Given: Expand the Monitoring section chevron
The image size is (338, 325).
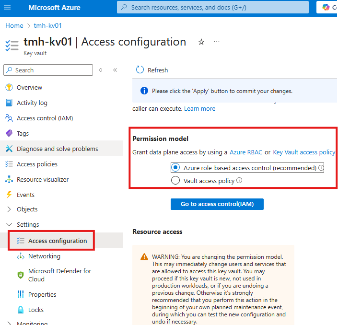Looking at the screenshot, I should point(9,323).
